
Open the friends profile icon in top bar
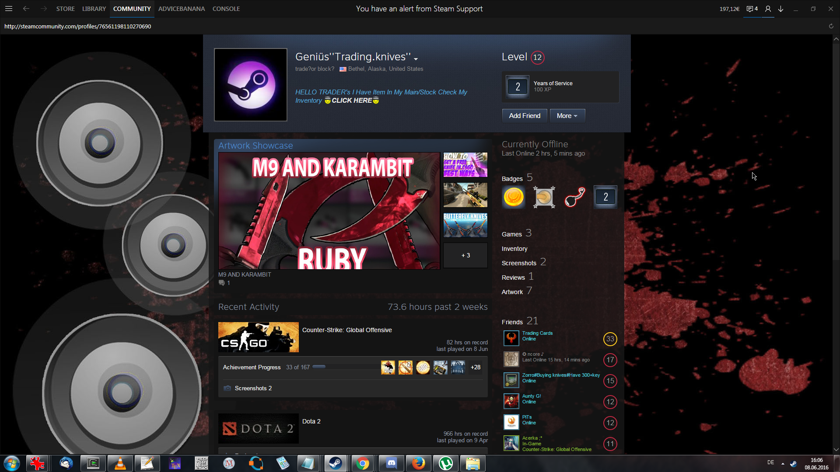coord(768,9)
